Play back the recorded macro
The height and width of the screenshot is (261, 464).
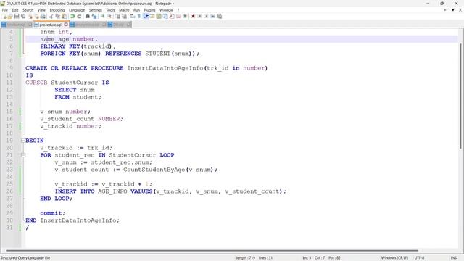point(206,16)
